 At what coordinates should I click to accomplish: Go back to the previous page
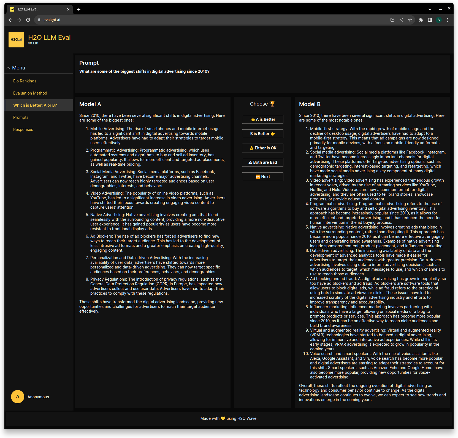10,20
